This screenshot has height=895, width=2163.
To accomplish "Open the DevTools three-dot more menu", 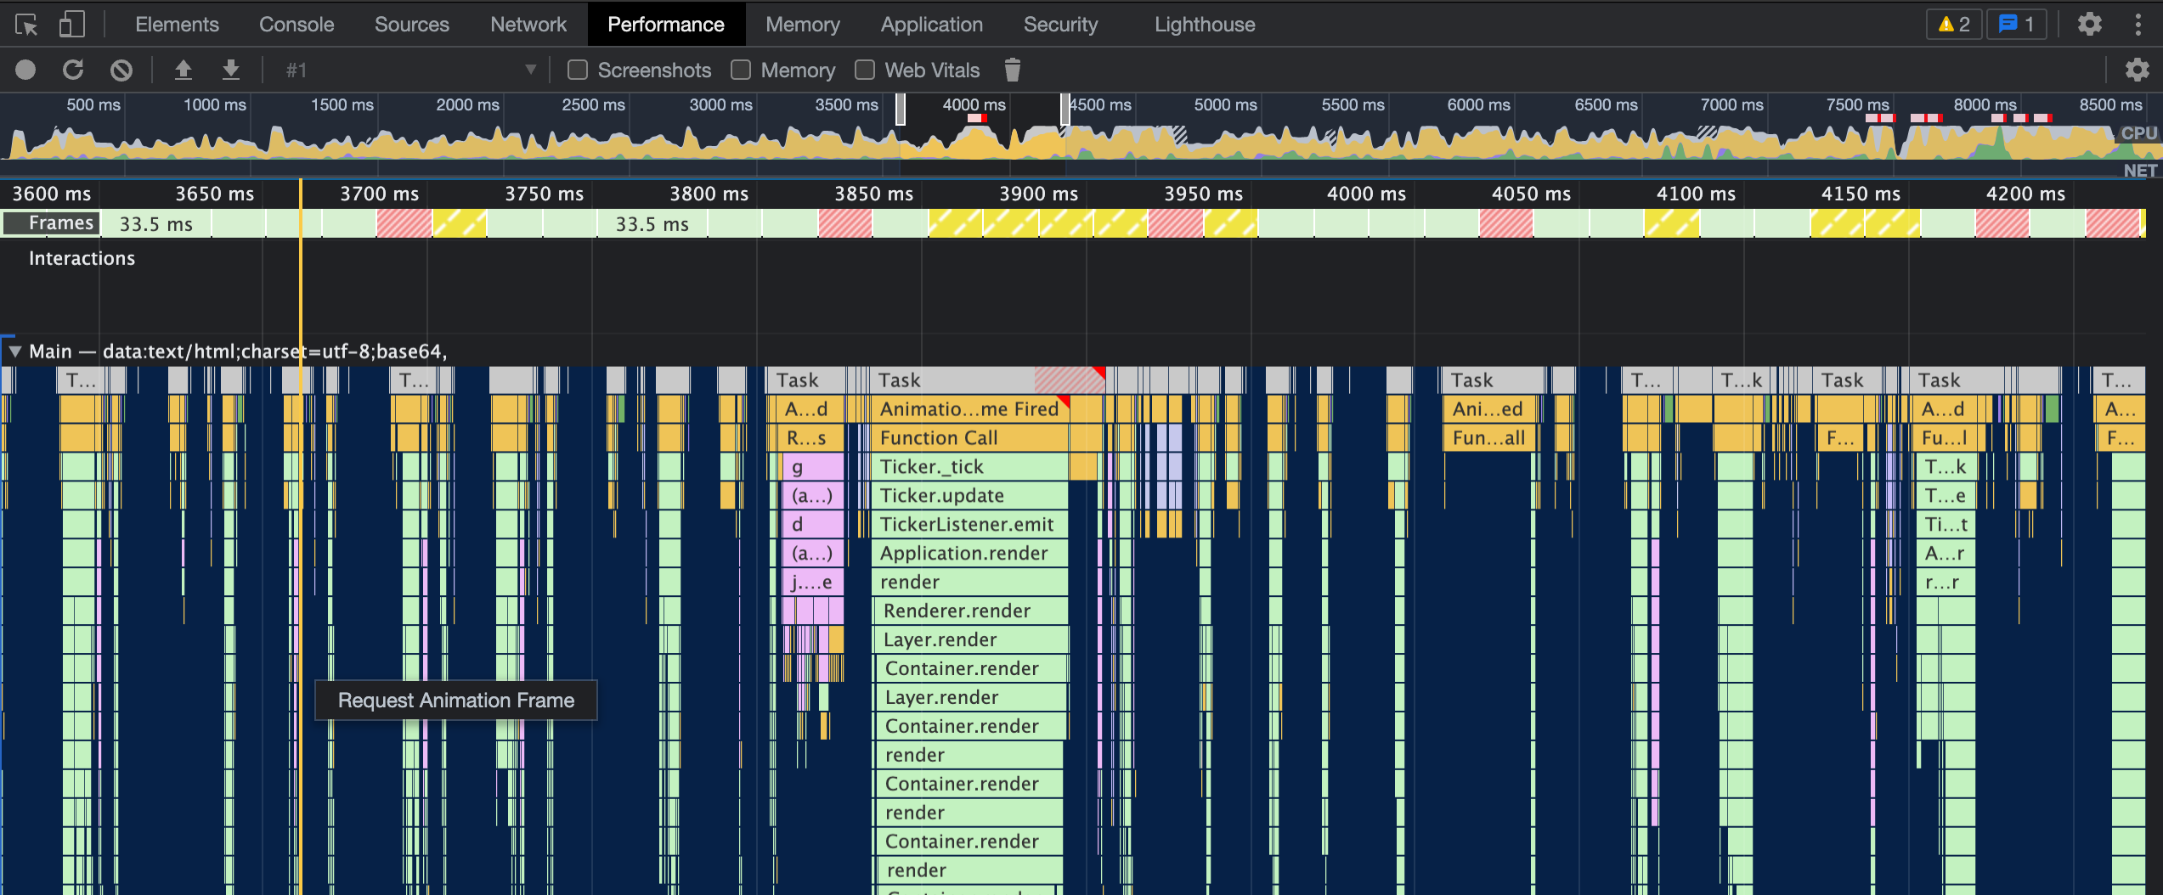I will (2138, 25).
